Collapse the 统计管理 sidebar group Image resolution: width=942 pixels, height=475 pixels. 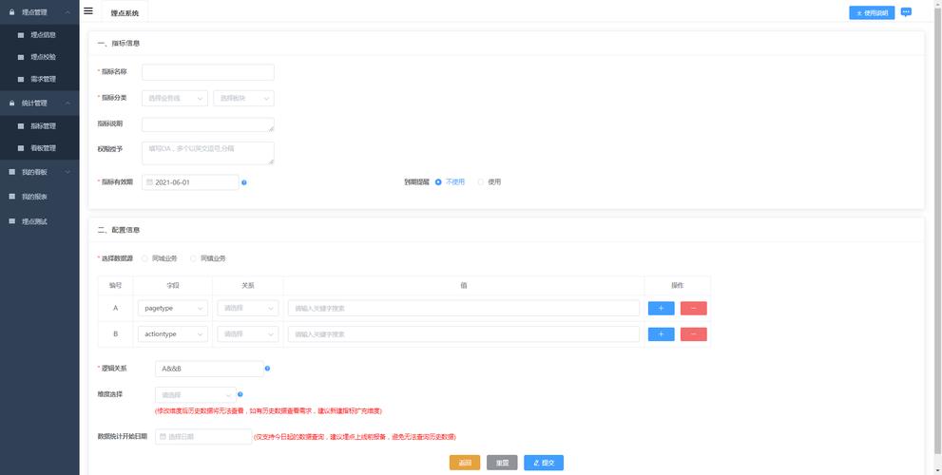point(40,104)
